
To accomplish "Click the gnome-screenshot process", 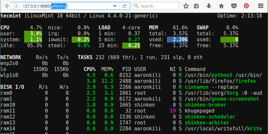I will 222,99.
